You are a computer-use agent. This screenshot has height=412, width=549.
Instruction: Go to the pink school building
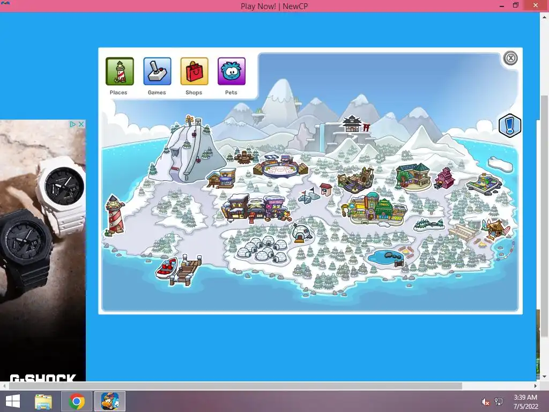point(444,178)
